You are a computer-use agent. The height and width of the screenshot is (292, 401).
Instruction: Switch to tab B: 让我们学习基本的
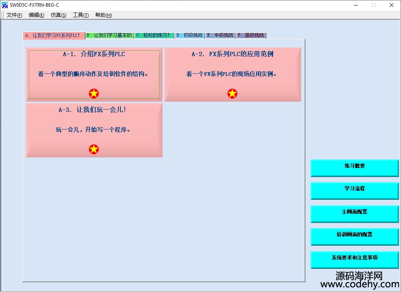coord(109,35)
